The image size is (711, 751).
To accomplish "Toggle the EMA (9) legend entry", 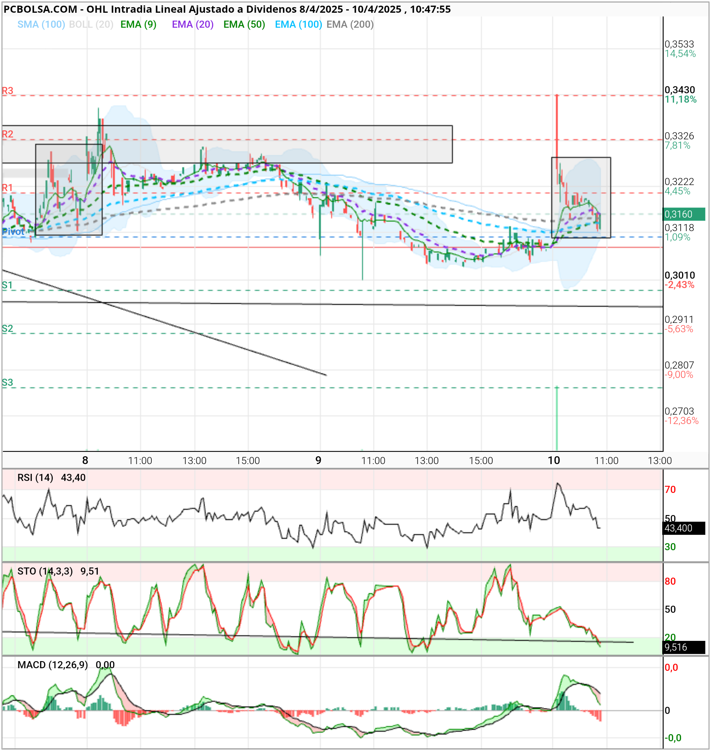I will [138, 25].
